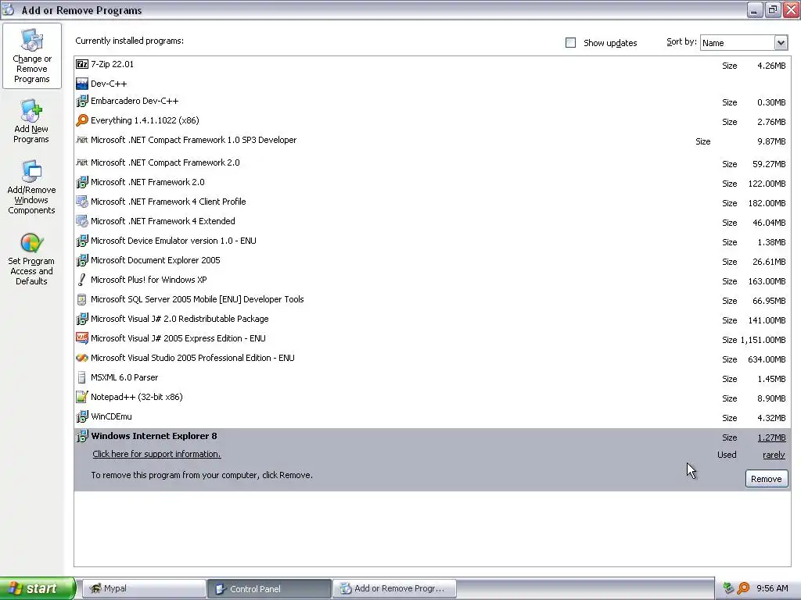Enable the Show updates checkbox
Viewport: 801px width, 600px height.
pos(570,43)
